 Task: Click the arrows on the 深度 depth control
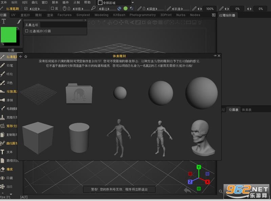pos(152,9)
